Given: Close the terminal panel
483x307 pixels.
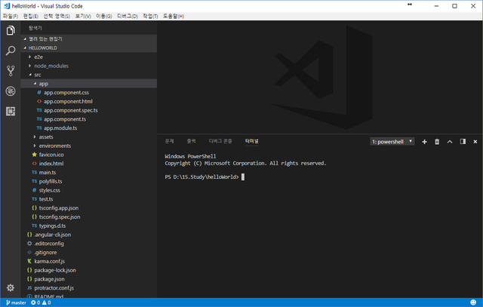Looking at the screenshot, I should pyautogui.click(x=475, y=142).
